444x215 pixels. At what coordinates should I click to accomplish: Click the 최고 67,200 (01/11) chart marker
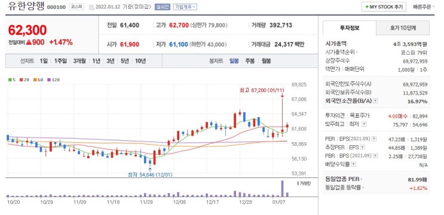262,90
